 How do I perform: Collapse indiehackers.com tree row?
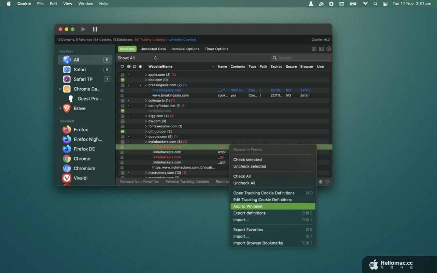pos(146,142)
